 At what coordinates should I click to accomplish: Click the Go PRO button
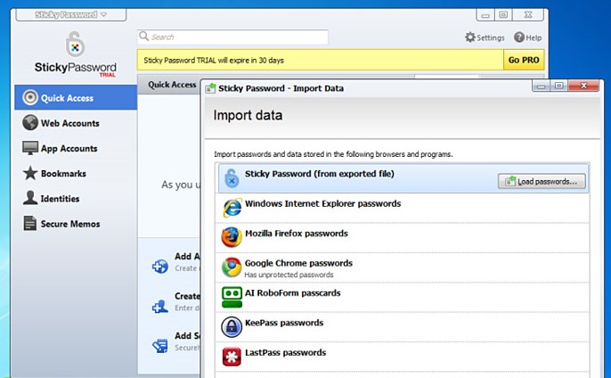(524, 60)
